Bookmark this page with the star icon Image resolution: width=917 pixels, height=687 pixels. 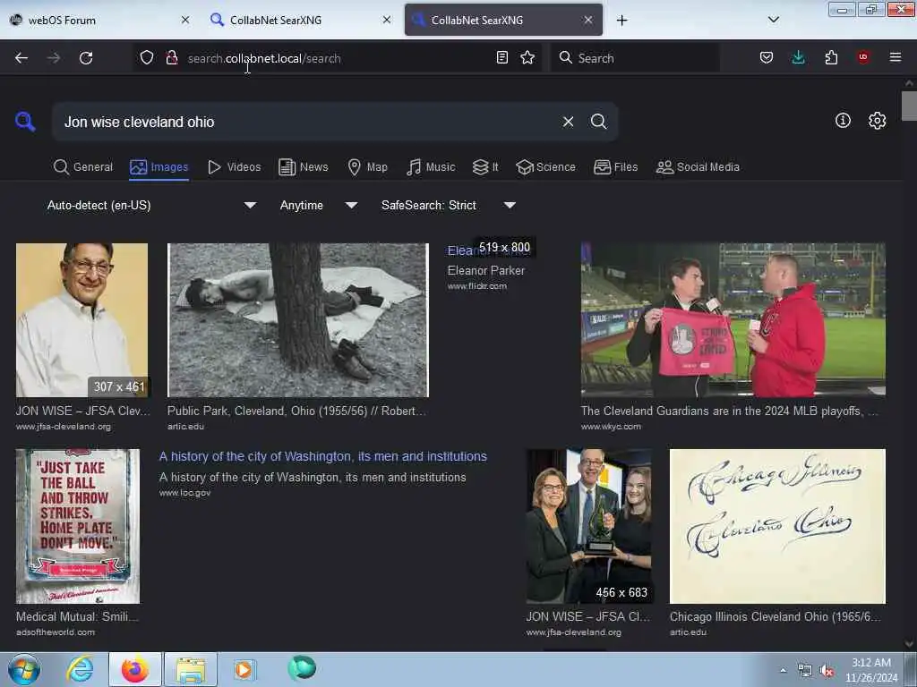[527, 57]
